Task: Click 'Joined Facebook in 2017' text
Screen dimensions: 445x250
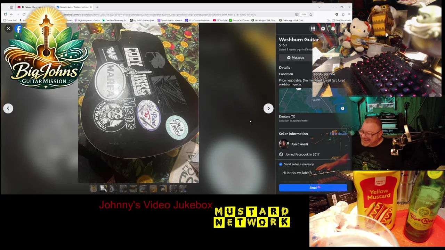Action: click(x=302, y=155)
